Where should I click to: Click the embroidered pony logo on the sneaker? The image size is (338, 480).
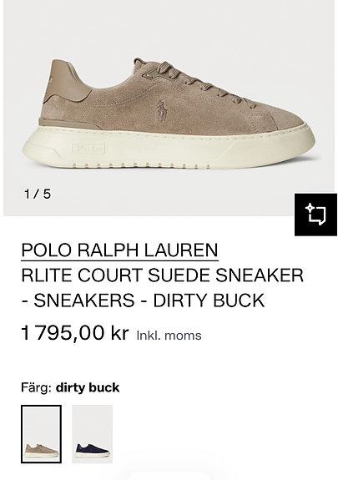pyautogui.click(x=161, y=111)
